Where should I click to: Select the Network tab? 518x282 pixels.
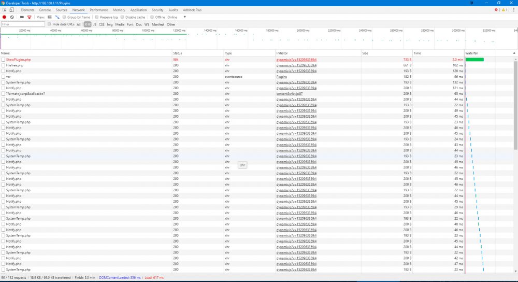pos(79,10)
